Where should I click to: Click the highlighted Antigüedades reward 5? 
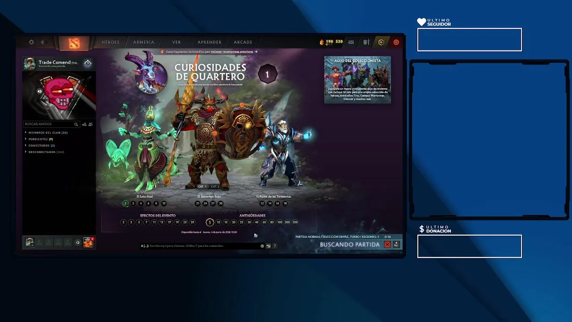(x=210, y=222)
